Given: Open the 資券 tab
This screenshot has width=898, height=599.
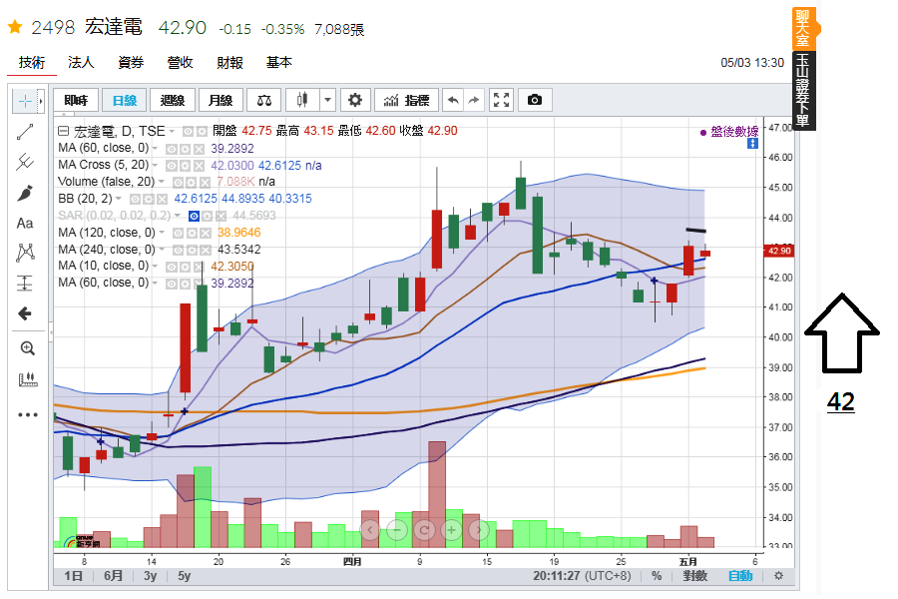Looking at the screenshot, I should (x=131, y=62).
